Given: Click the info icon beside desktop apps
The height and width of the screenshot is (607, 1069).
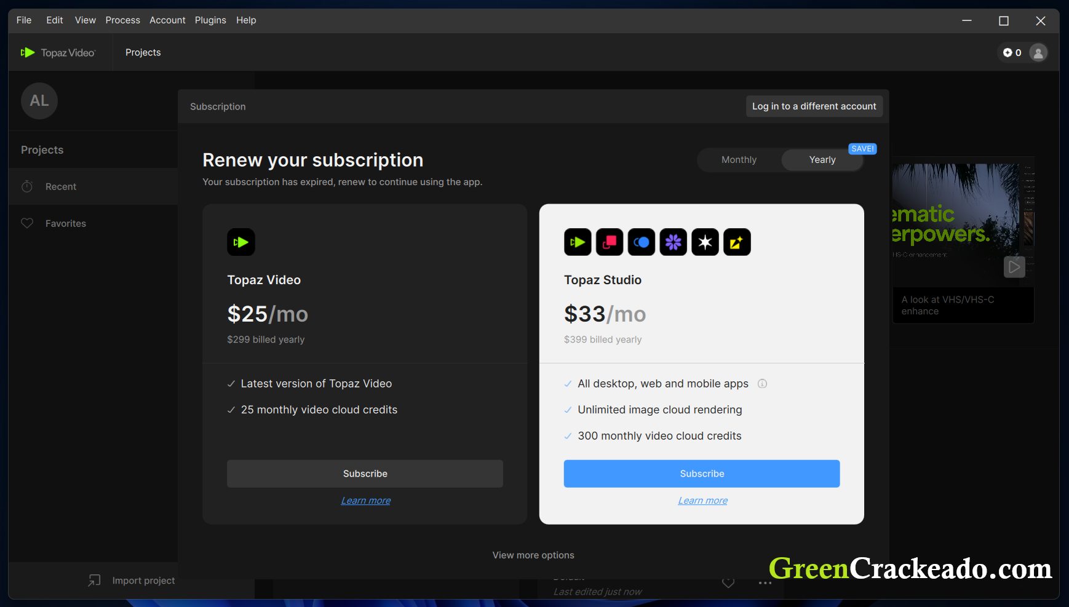Looking at the screenshot, I should tap(762, 384).
